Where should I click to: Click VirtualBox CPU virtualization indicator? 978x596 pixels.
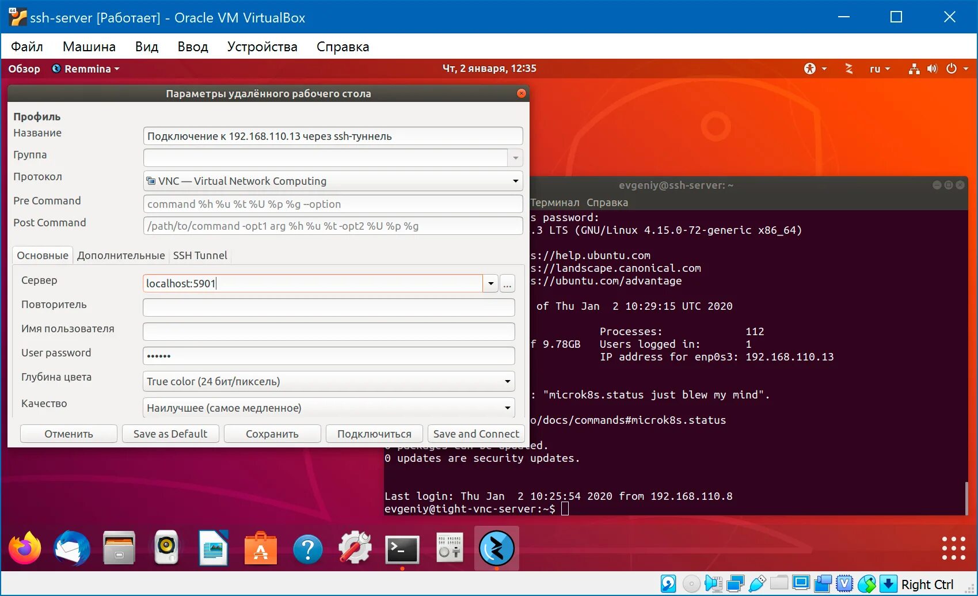[x=844, y=584]
